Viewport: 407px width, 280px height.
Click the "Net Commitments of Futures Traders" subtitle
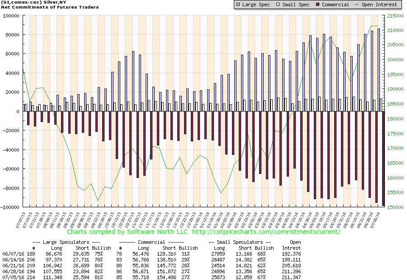(x=50, y=7)
